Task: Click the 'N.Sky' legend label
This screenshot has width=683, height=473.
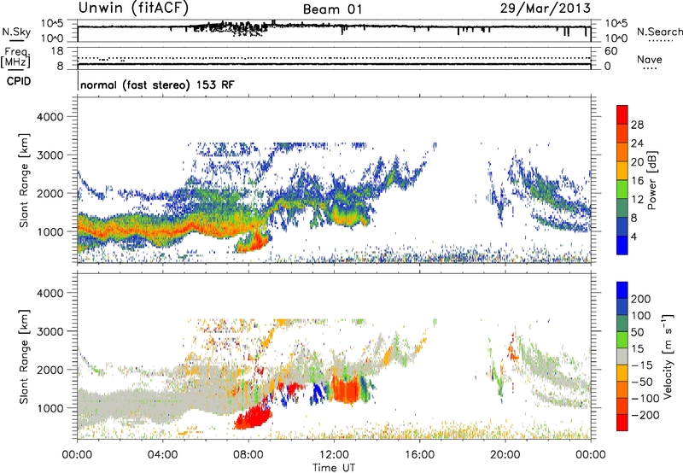Action: (x=16, y=32)
